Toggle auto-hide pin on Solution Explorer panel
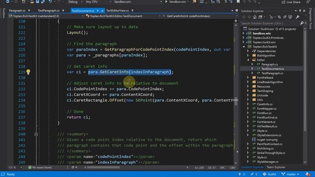 tap(300, 11)
